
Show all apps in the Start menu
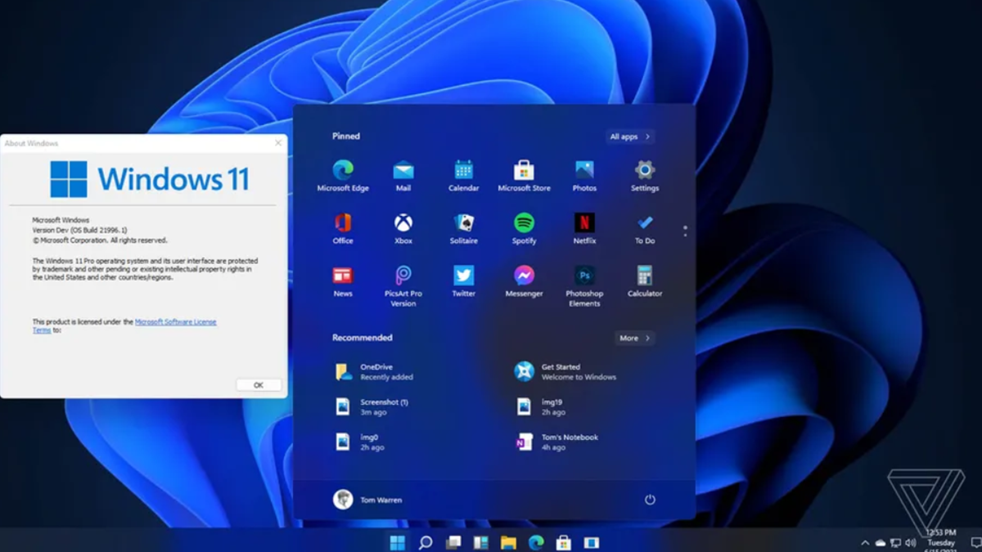[628, 137]
